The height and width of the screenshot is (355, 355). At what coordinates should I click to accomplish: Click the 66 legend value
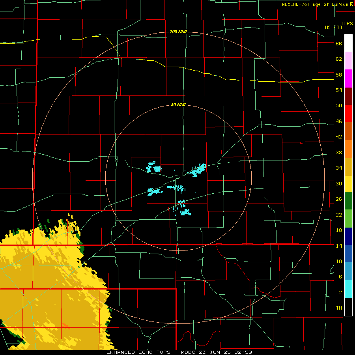pos(339,44)
